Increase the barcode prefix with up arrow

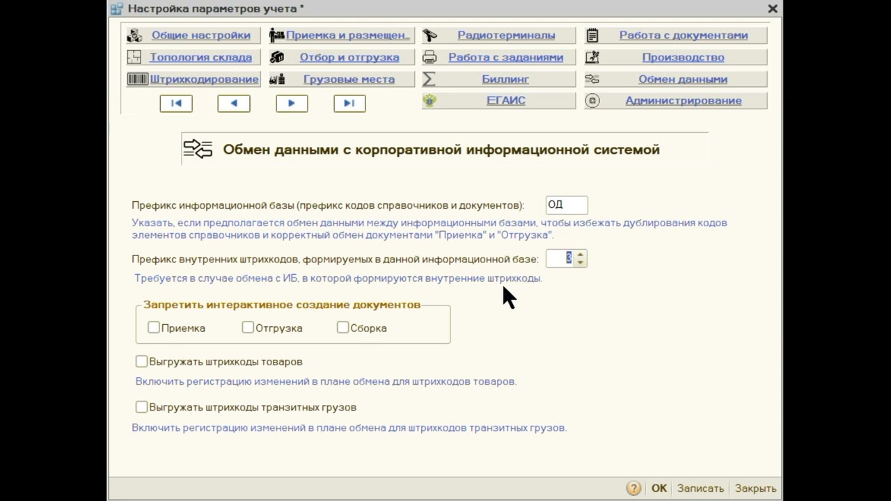pyautogui.click(x=581, y=255)
